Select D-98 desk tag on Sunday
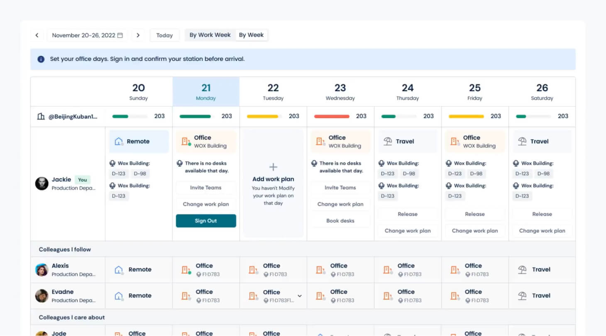Viewport: 606px width, 336px height. pyautogui.click(x=140, y=174)
